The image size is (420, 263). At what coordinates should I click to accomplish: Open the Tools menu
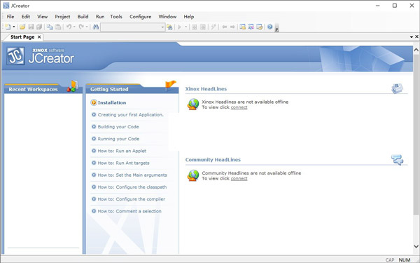(x=116, y=17)
